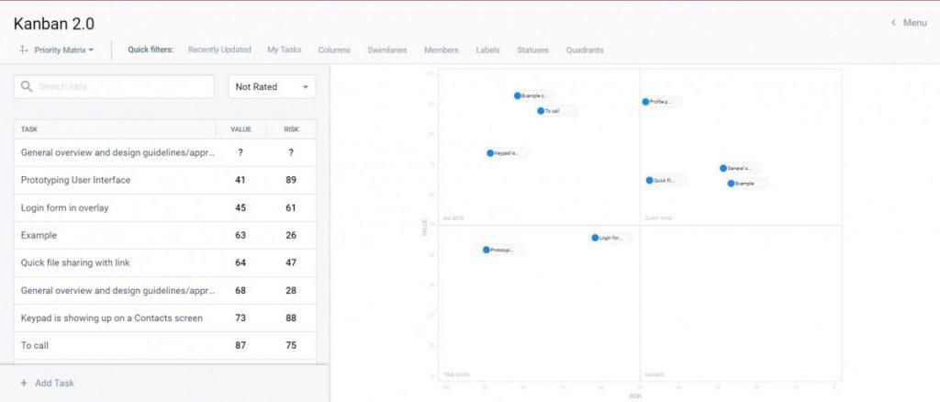Select the 'Quick fi...' dot on the matrix
Viewport: 940px width, 402px height.
pos(650,181)
